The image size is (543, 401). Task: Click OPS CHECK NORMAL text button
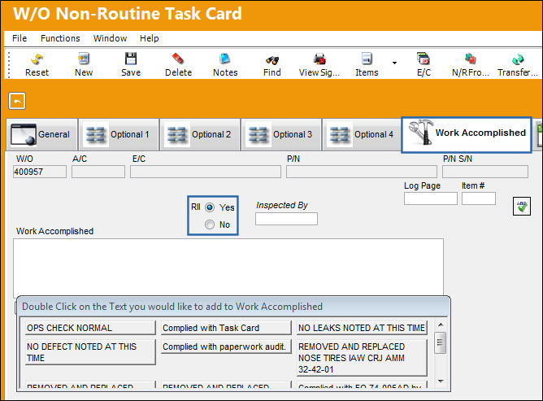pos(91,328)
